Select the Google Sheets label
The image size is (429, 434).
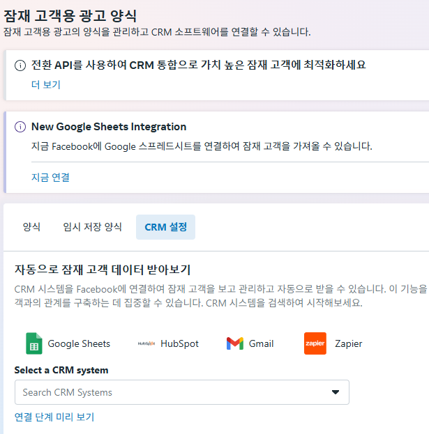tap(79, 343)
